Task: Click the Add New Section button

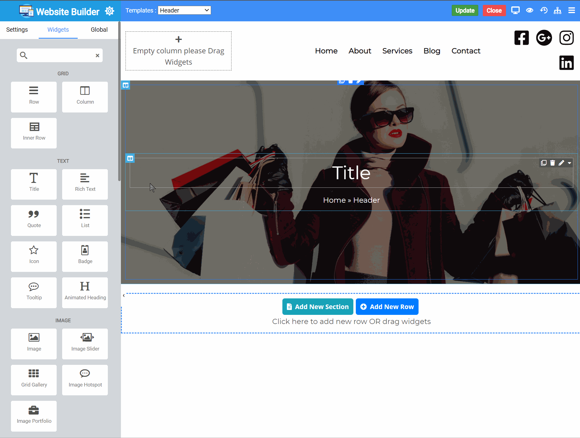Action: tap(318, 307)
